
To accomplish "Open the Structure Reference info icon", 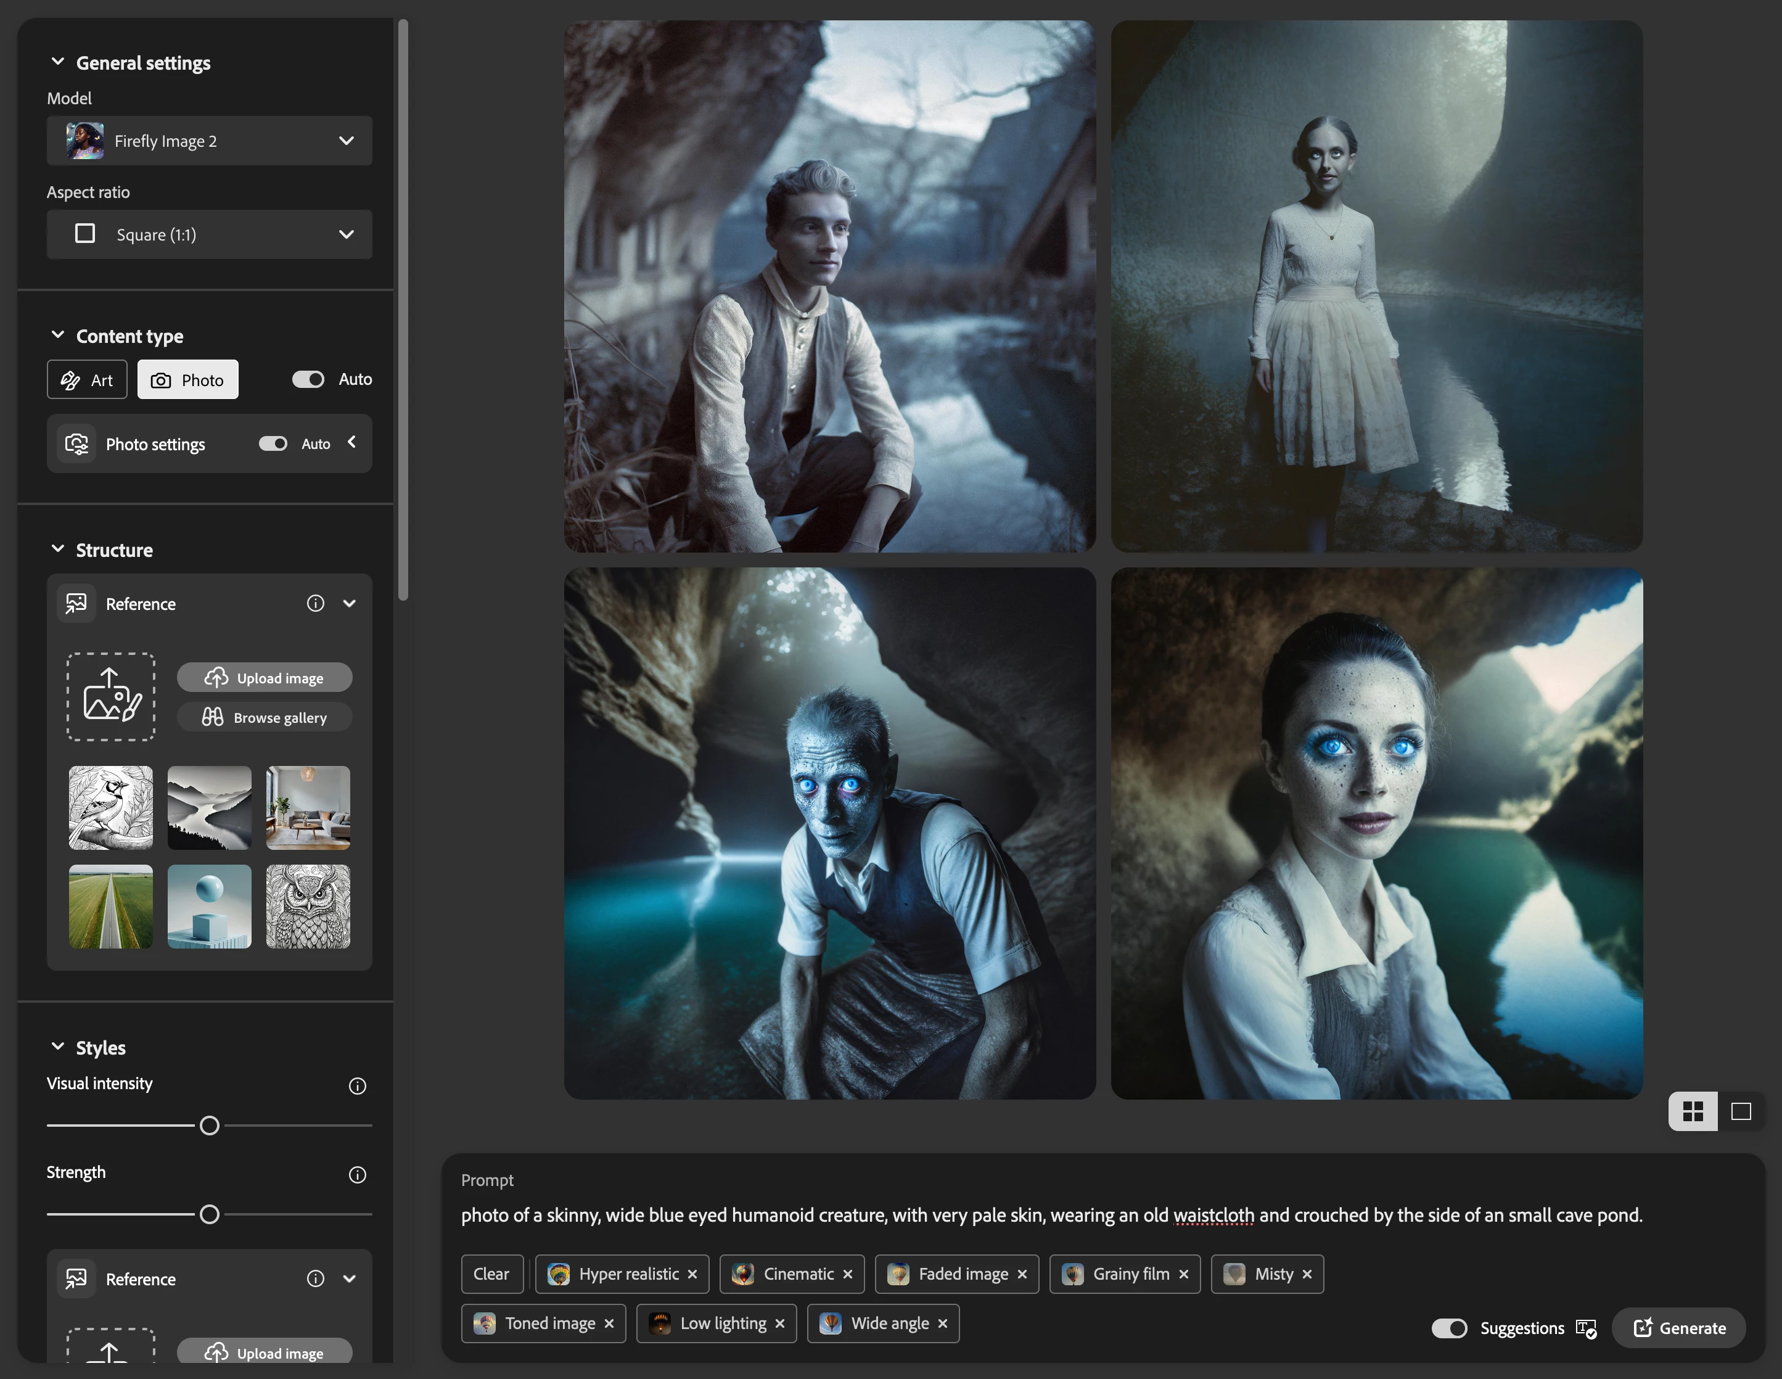I will [316, 604].
